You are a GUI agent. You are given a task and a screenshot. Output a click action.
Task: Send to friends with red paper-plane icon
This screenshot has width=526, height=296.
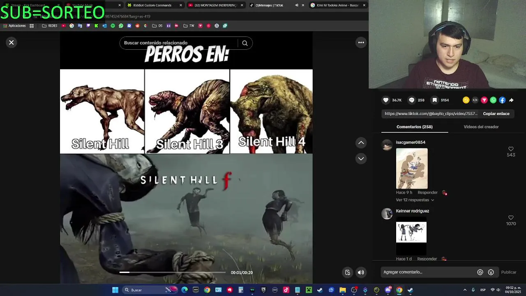pos(484,100)
